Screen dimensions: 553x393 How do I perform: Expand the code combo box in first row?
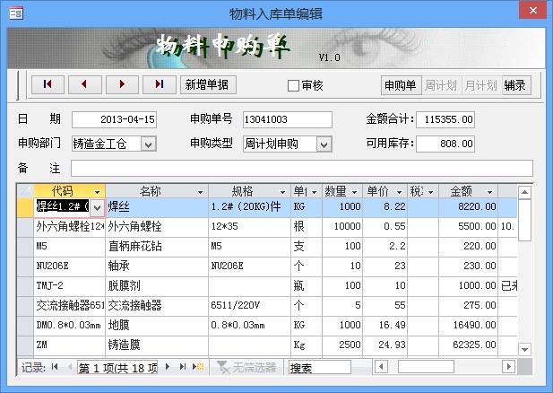[x=98, y=207]
